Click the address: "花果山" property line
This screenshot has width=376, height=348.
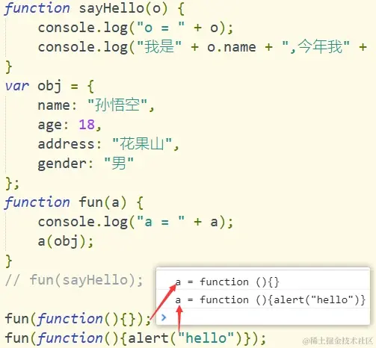(x=108, y=144)
